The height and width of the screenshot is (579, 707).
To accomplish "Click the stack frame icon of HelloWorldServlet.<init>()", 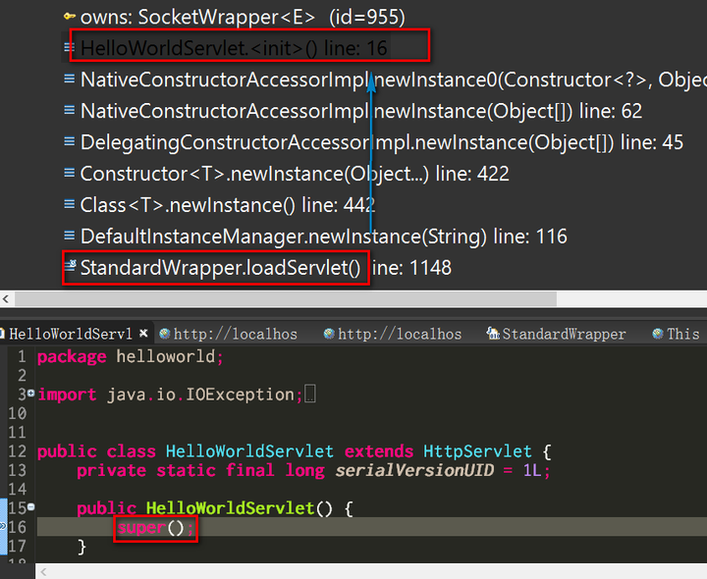I will [x=69, y=46].
